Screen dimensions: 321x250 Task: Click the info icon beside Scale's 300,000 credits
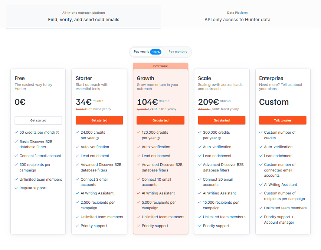coord(220,138)
